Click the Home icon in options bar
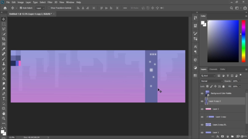This screenshot has height=139, width=248. (x=5, y=8)
